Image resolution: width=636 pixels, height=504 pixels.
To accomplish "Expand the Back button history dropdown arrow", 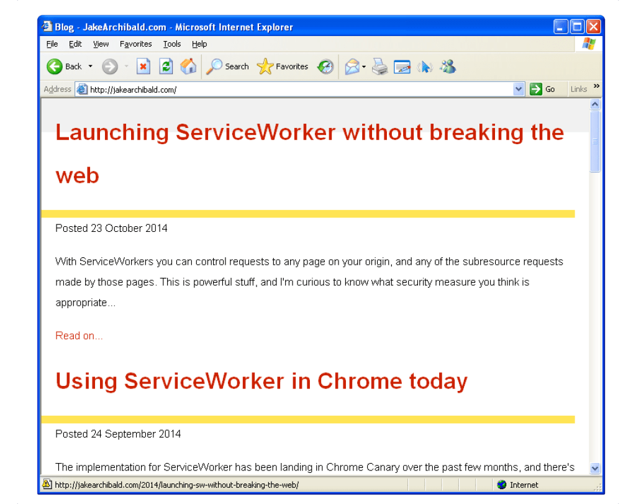I will click(x=90, y=66).
